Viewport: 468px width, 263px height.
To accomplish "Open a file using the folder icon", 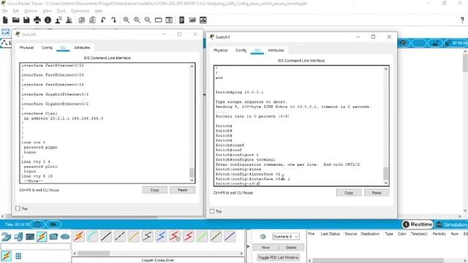I will (x=16, y=20).
